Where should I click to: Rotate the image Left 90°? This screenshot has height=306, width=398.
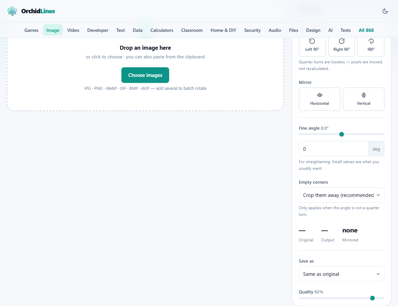(x=312, y=47)
